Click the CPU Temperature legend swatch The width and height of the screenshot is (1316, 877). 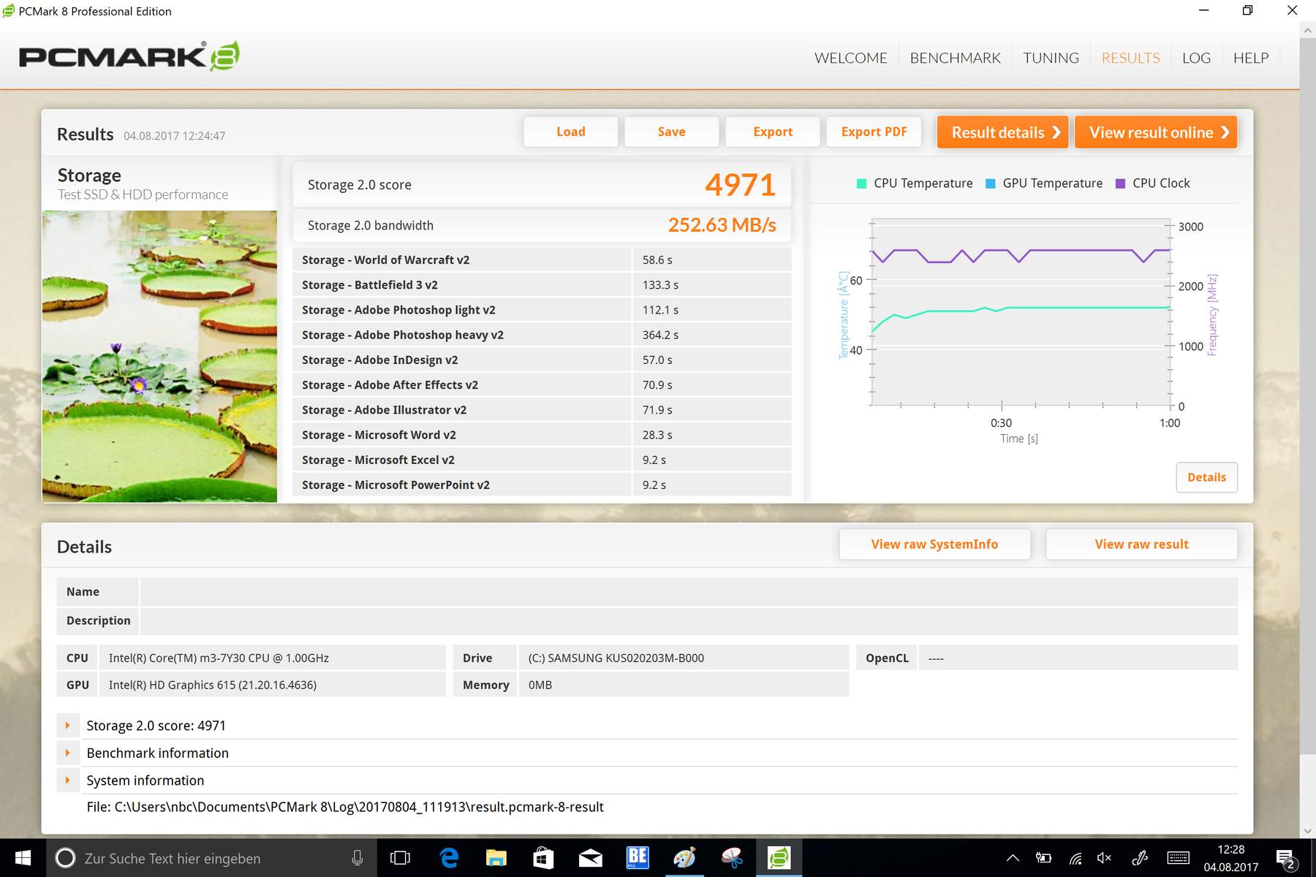(862, 183)
